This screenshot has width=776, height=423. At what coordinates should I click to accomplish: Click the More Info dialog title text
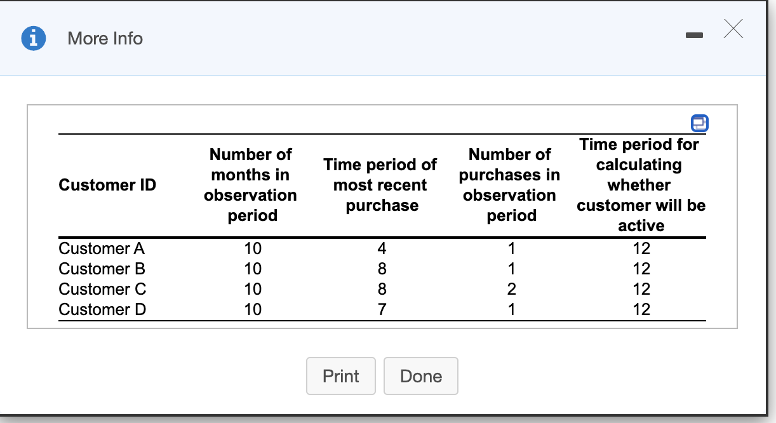104,38
